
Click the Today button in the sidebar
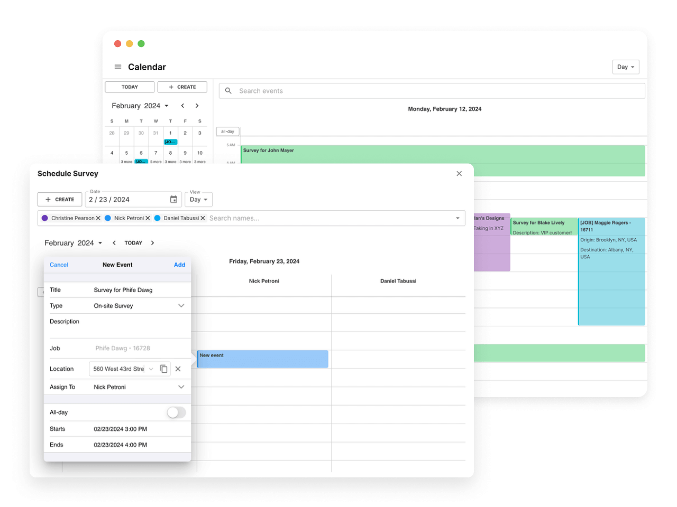click(129, 87)
